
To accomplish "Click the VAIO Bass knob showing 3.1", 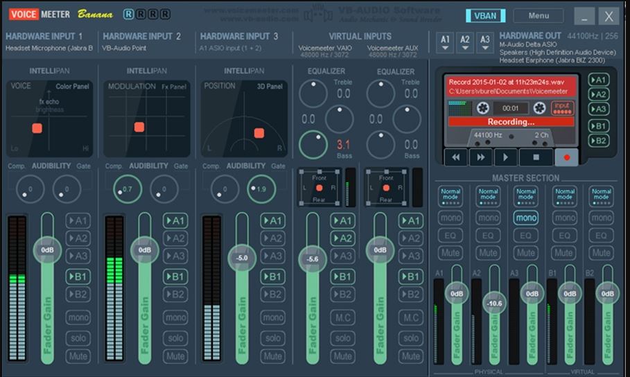I will tap(313, 144).
